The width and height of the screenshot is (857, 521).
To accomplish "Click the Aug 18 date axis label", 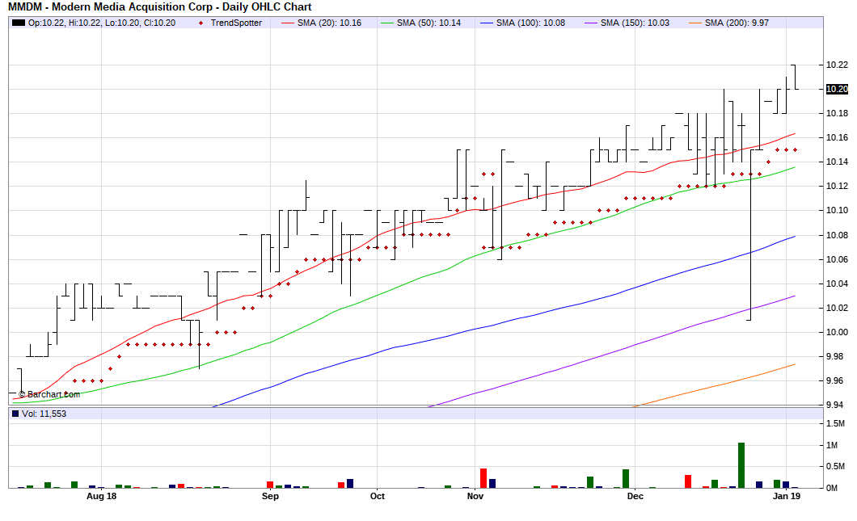I will click(102, 497).
